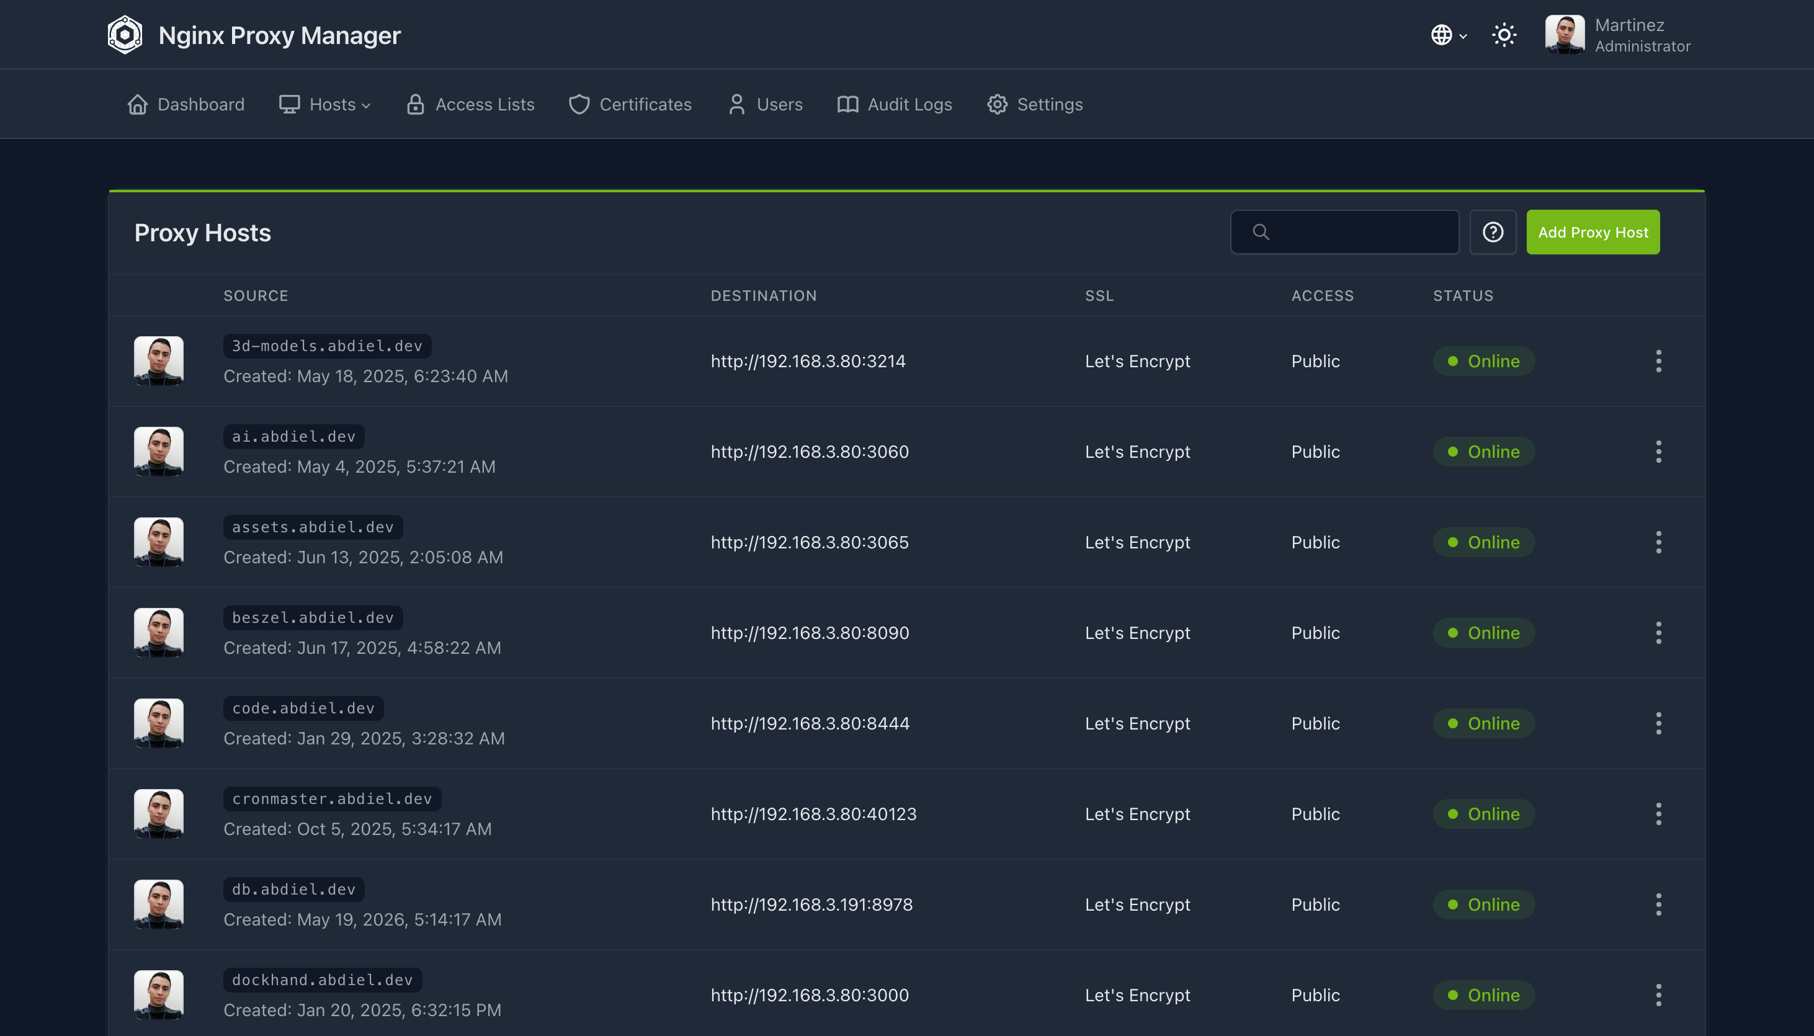Click the Audit Logs book icon
The image size is (1814, 1036).
tap(847, 104)
